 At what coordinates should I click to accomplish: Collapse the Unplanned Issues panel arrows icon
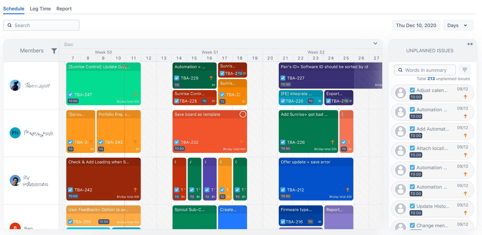470,44
